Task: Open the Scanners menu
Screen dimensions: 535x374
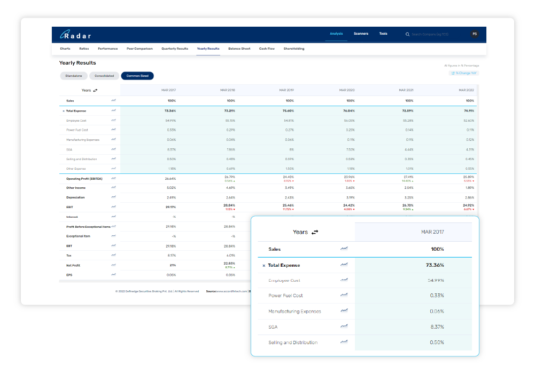Action: click(361, 33)
